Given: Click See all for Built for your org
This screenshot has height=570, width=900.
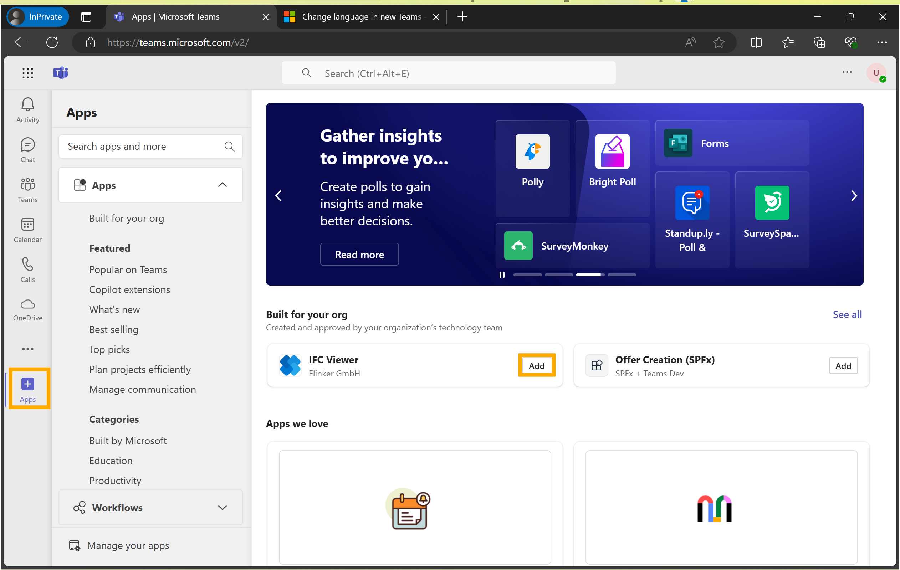Looking at the screenshot, I should (847, 314).
